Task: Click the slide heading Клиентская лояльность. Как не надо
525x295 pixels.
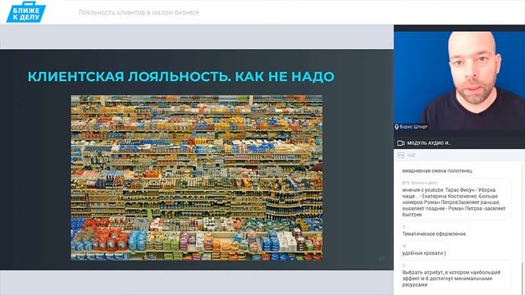Action: [181, 76]
